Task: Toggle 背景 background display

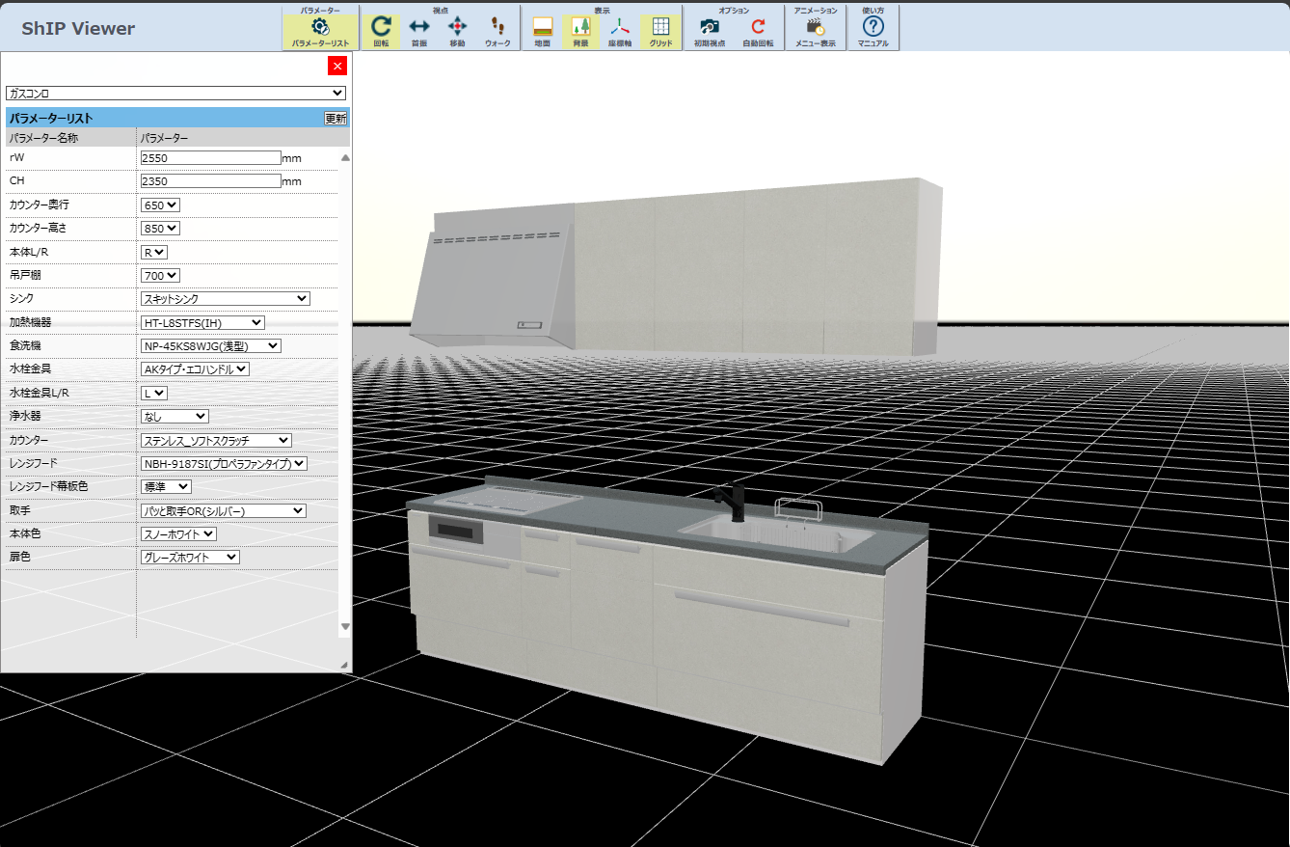Action: pyautogui.click(x=580, y=27)
